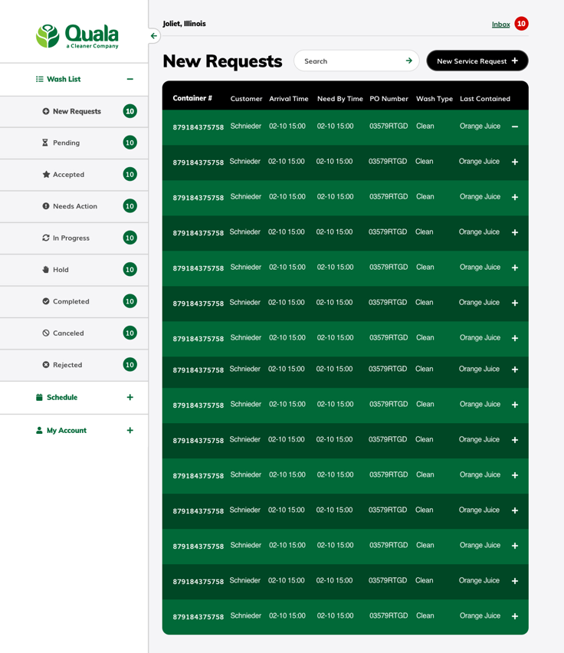Click the Wash Type column header
This screenshot has width=564, height=653.
tap(434, 99)
